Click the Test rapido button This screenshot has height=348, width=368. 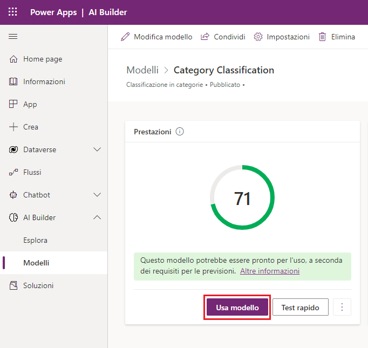[301, 307]
